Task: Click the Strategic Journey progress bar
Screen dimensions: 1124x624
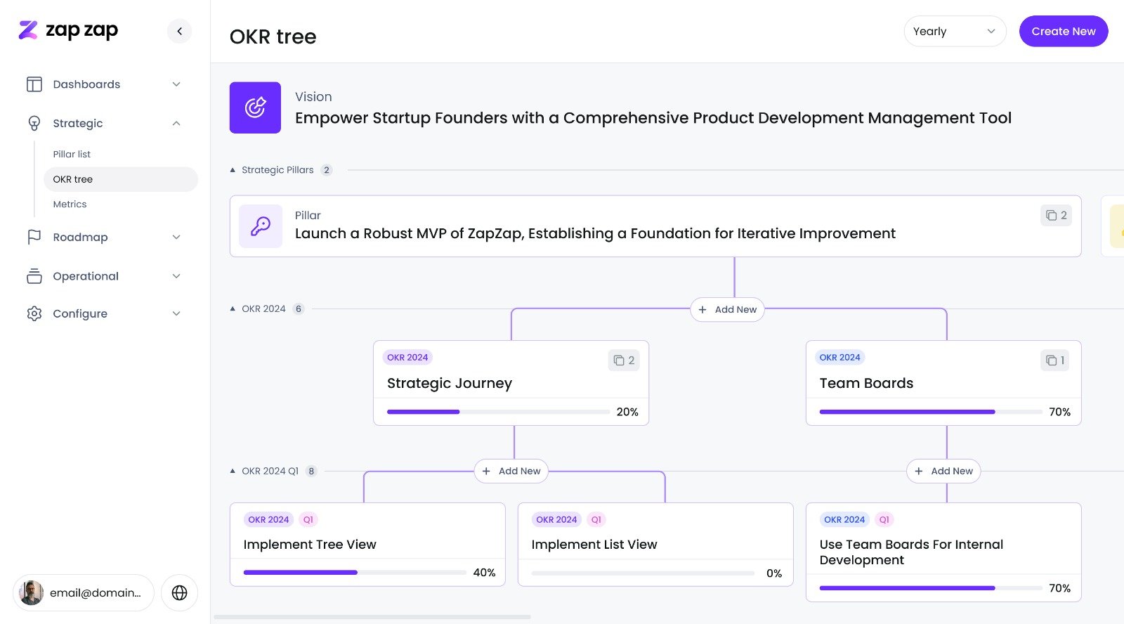Action: [498, 412]
